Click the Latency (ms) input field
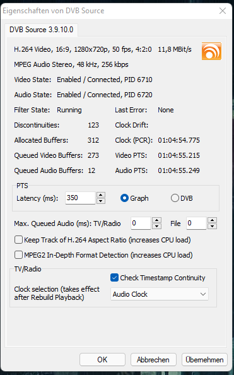The width and height of the screenshot is (234, 375). [x=80, y=198]
